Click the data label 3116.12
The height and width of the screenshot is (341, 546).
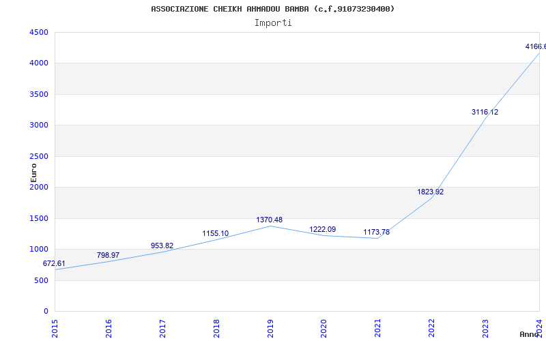(485, 112)
